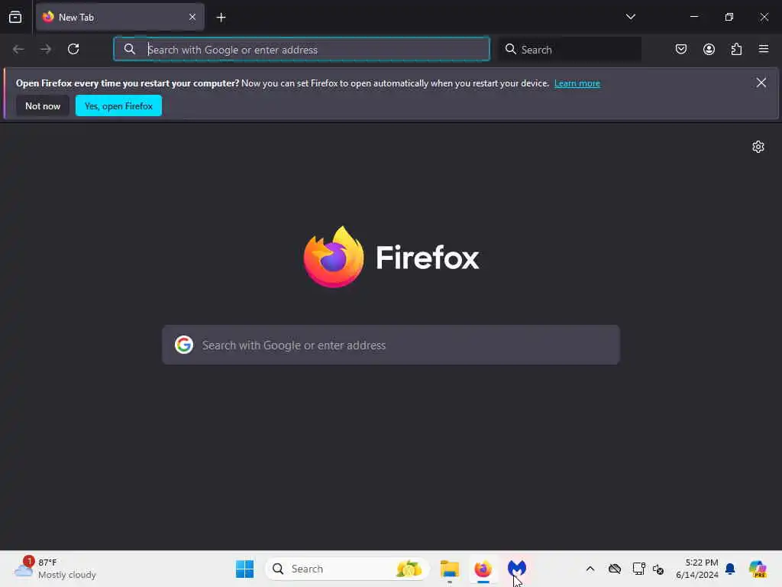Expand the list all tabs chevron
This screenshot has width=782, height=587.
[x=630, y=17]
